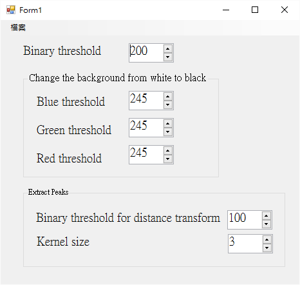Lower the Red threshold value
Screen dimensions: 300x285
pyautogui.click(x=168, y=159)
